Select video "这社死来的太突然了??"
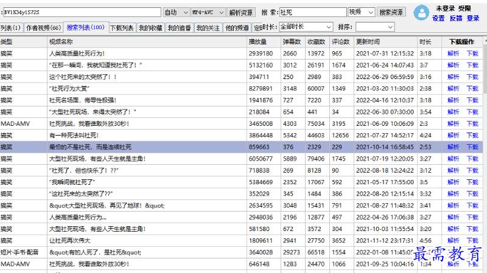The image size is (487, 273). click(81, 194)
